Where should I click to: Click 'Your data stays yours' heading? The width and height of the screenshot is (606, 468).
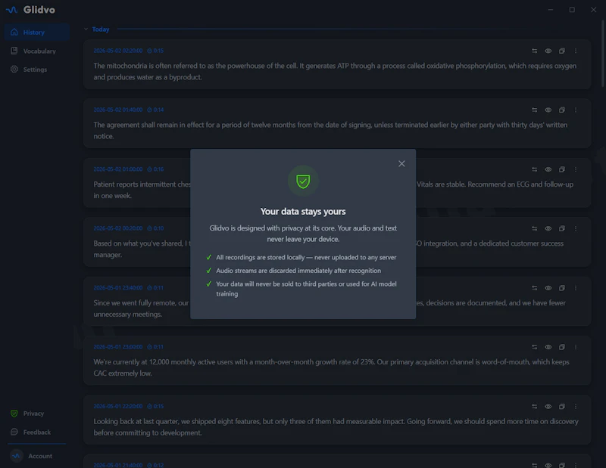click(x=303, y=212)
